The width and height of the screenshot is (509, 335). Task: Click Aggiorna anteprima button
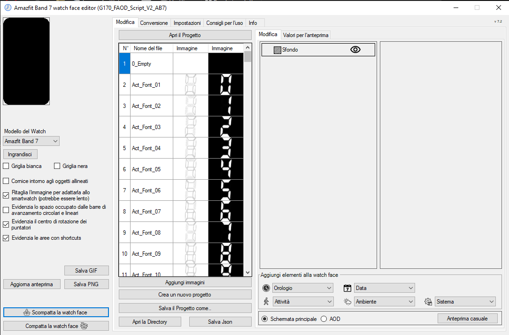point(31,284)
